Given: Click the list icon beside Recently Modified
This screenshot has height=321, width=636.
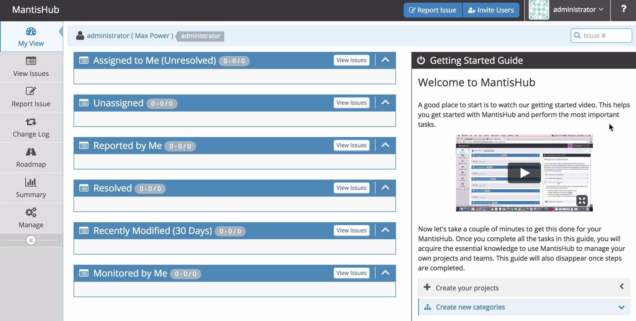Looking at the screenshot, I should (84, 231).
